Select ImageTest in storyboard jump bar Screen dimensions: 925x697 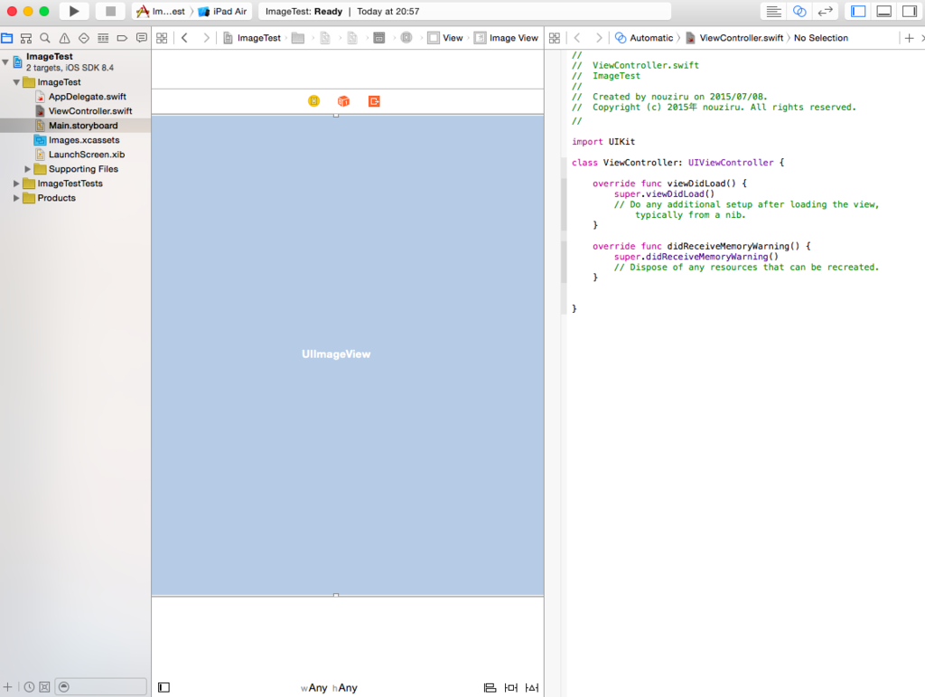coord(252,38)
